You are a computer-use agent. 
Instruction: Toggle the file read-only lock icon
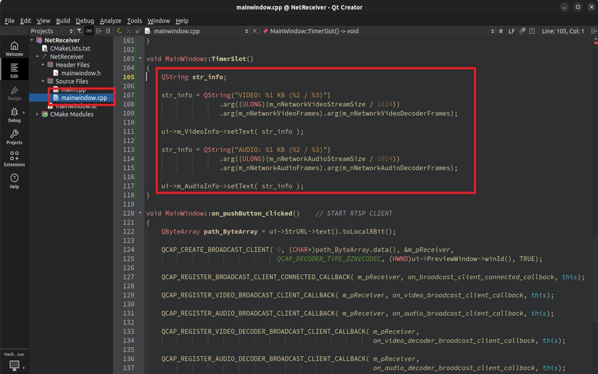[138, 31]
